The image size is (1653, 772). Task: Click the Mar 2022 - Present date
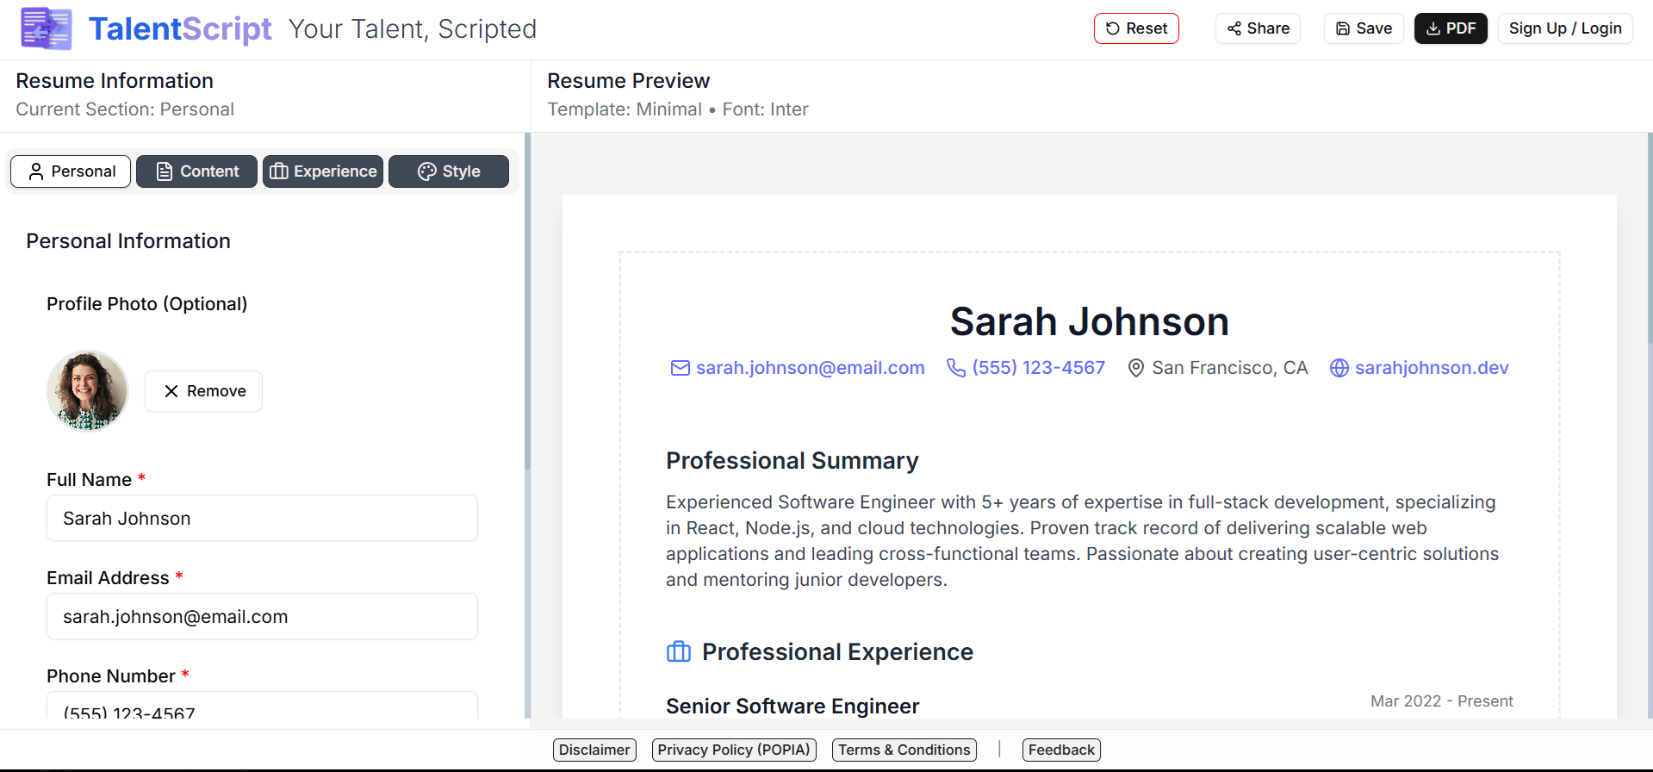tap(1442, 701)
